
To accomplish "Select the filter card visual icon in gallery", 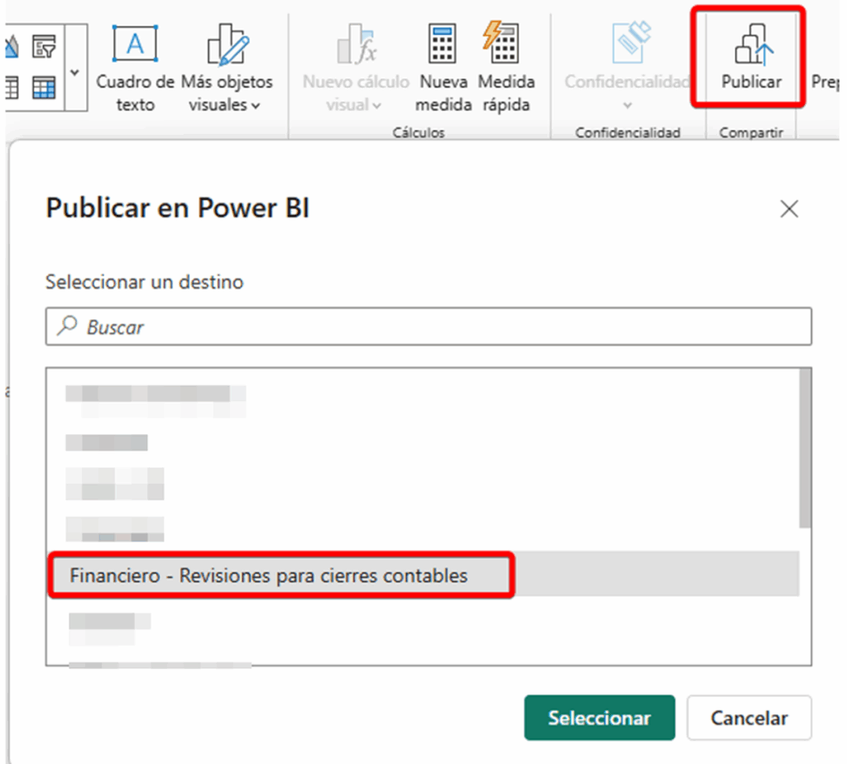I will pos(44,46).
